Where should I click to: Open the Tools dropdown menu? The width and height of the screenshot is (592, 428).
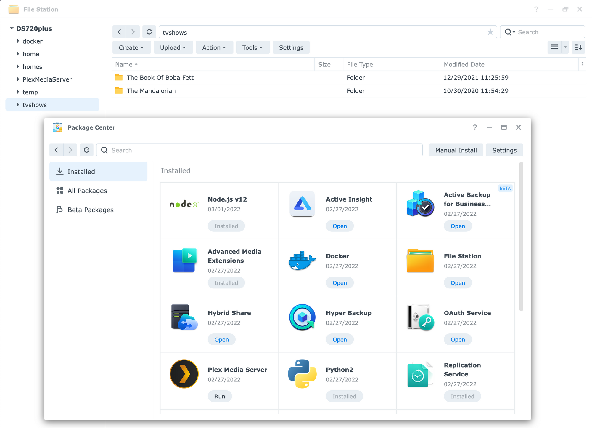point(252,47)
